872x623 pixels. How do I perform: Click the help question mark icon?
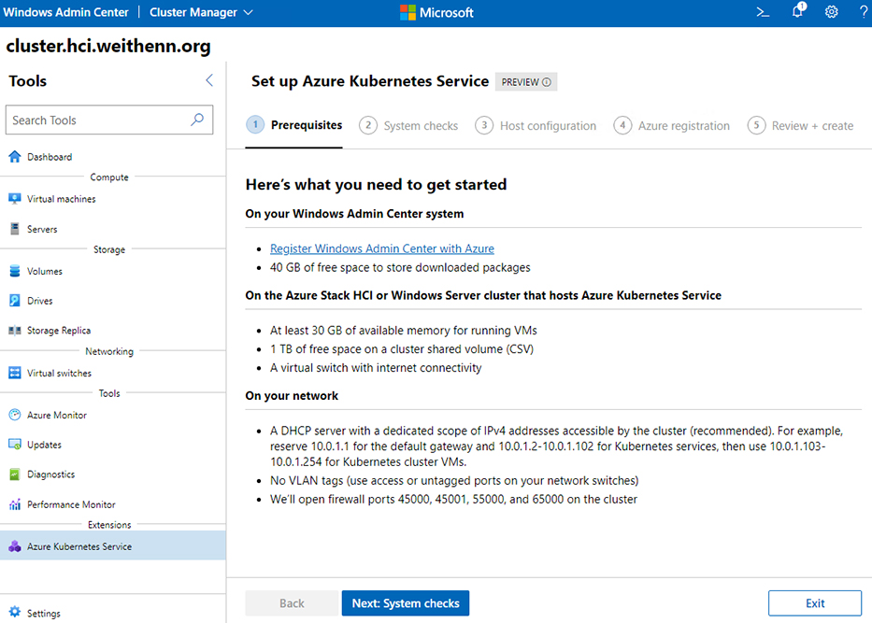coord(864,11)
